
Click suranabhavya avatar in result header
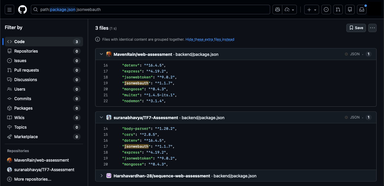[x=109, y=117]
